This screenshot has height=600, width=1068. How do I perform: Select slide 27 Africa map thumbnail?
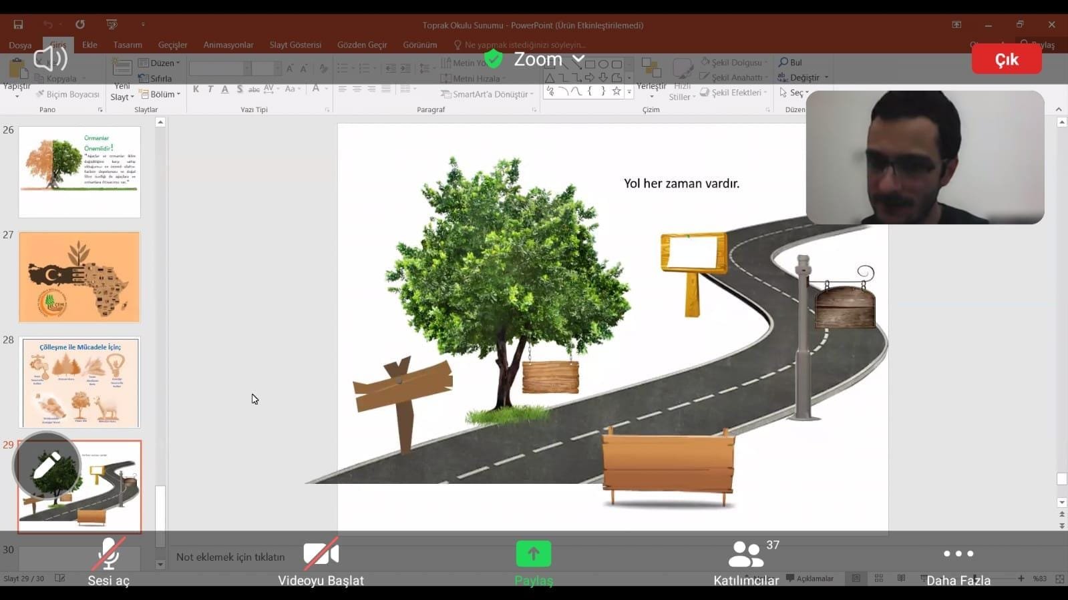click(x=79, y=277)
